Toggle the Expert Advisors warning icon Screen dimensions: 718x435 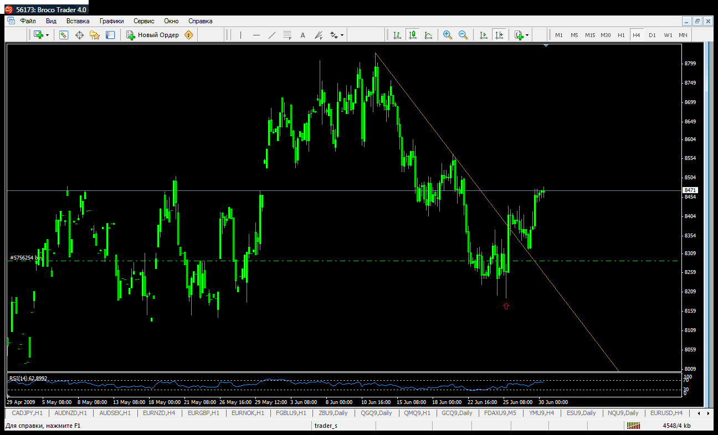pos(189,35)
